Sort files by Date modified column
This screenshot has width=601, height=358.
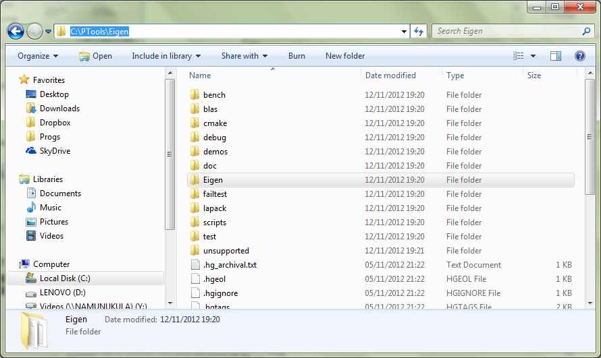390,76
